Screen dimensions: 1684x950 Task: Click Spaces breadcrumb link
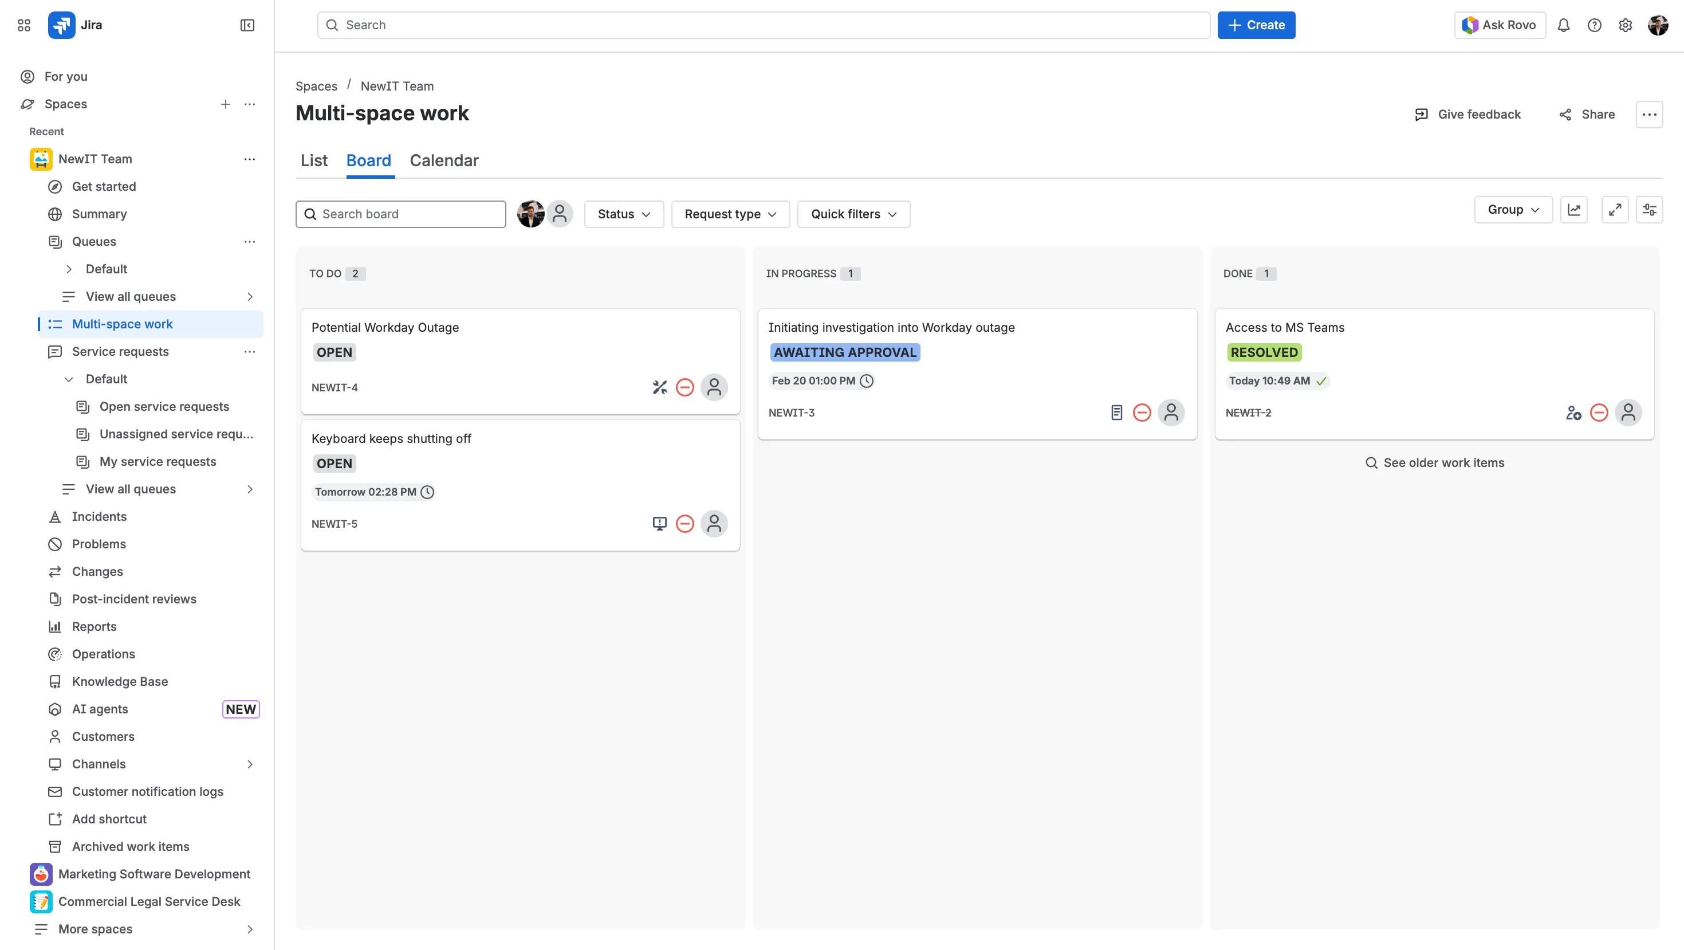316,87
